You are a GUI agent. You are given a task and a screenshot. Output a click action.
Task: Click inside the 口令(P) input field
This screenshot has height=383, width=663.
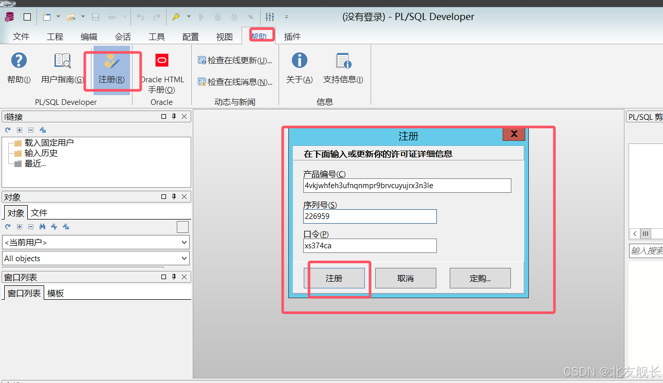pos(370,246)
